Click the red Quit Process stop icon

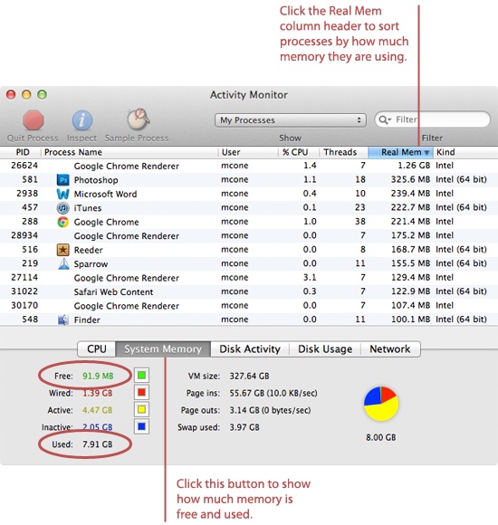[x=34, y=120]
